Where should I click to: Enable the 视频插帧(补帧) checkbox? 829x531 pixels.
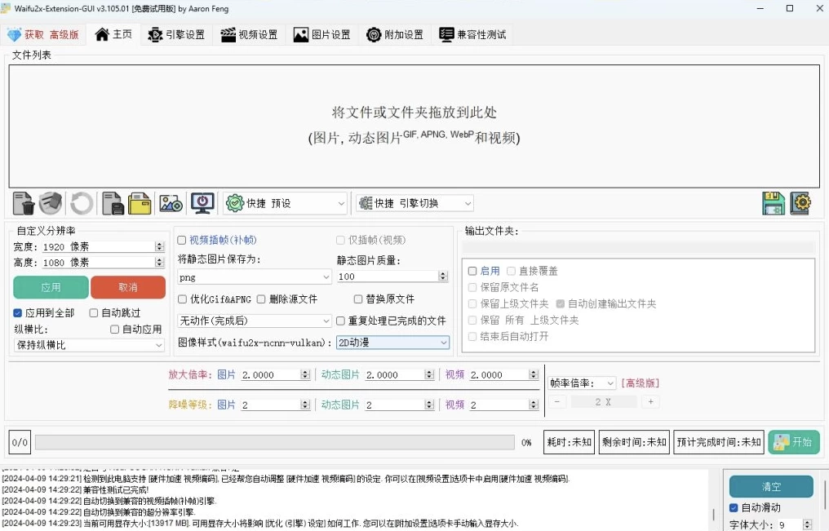pyautogui.click(x=183, y=239)
